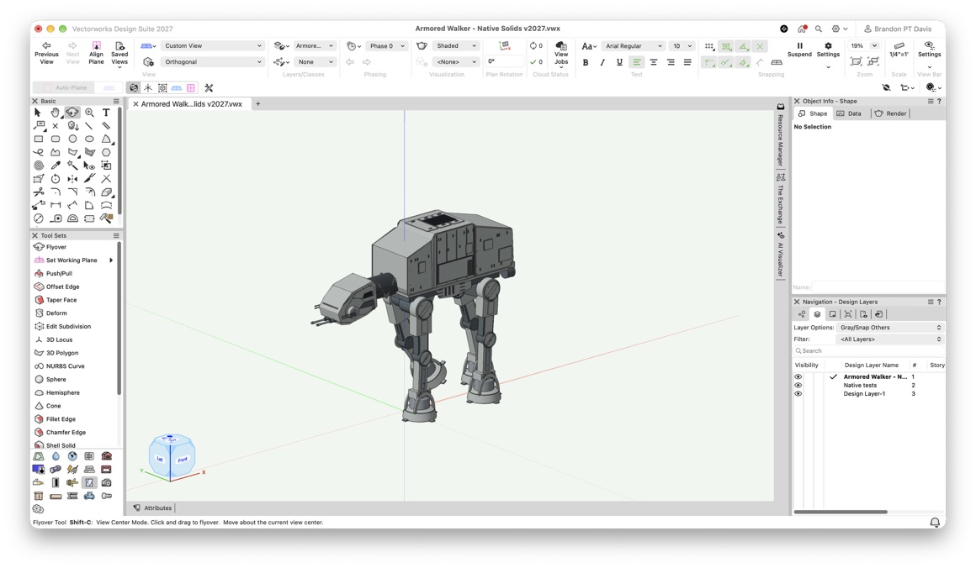Screen dimensions: 976x568
Task: Select the Oval tool
Action: pos(90,139)
